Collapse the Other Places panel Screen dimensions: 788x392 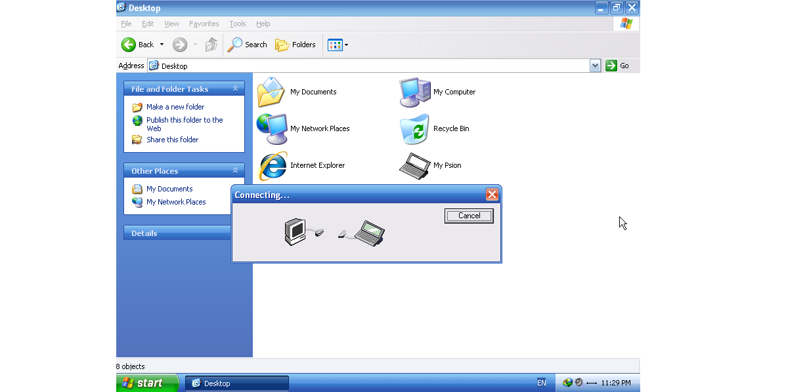[235, 170]
